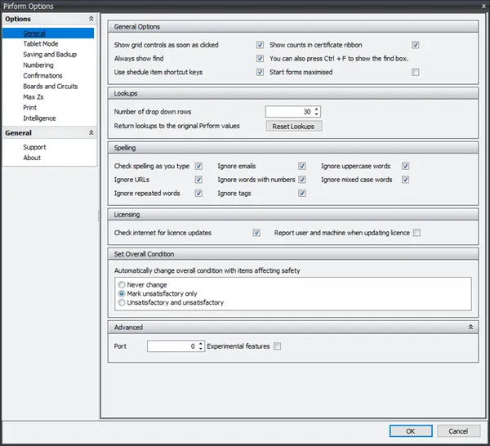Image resolution: width=490 pixels, height=446 pixels.
Task: Collapse the Options sidebar group
Action: 91,19
